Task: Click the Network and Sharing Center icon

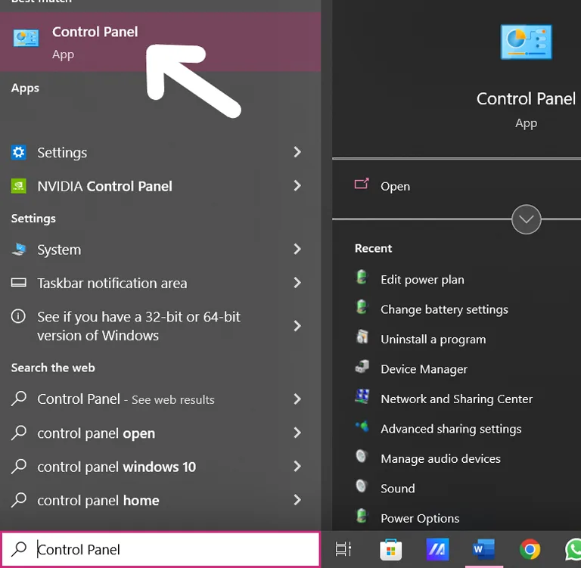Action: point(362,396)
